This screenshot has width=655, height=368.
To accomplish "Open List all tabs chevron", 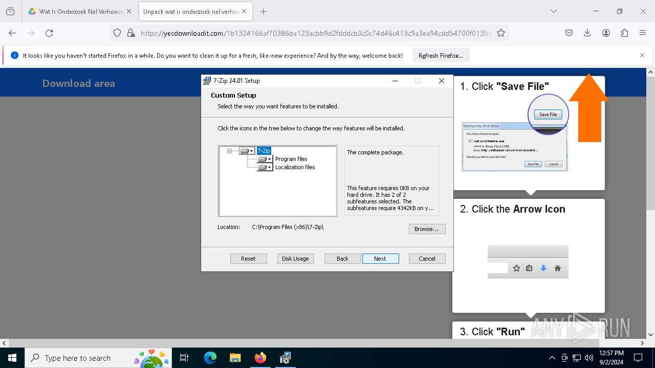I will tap(553, 11).
